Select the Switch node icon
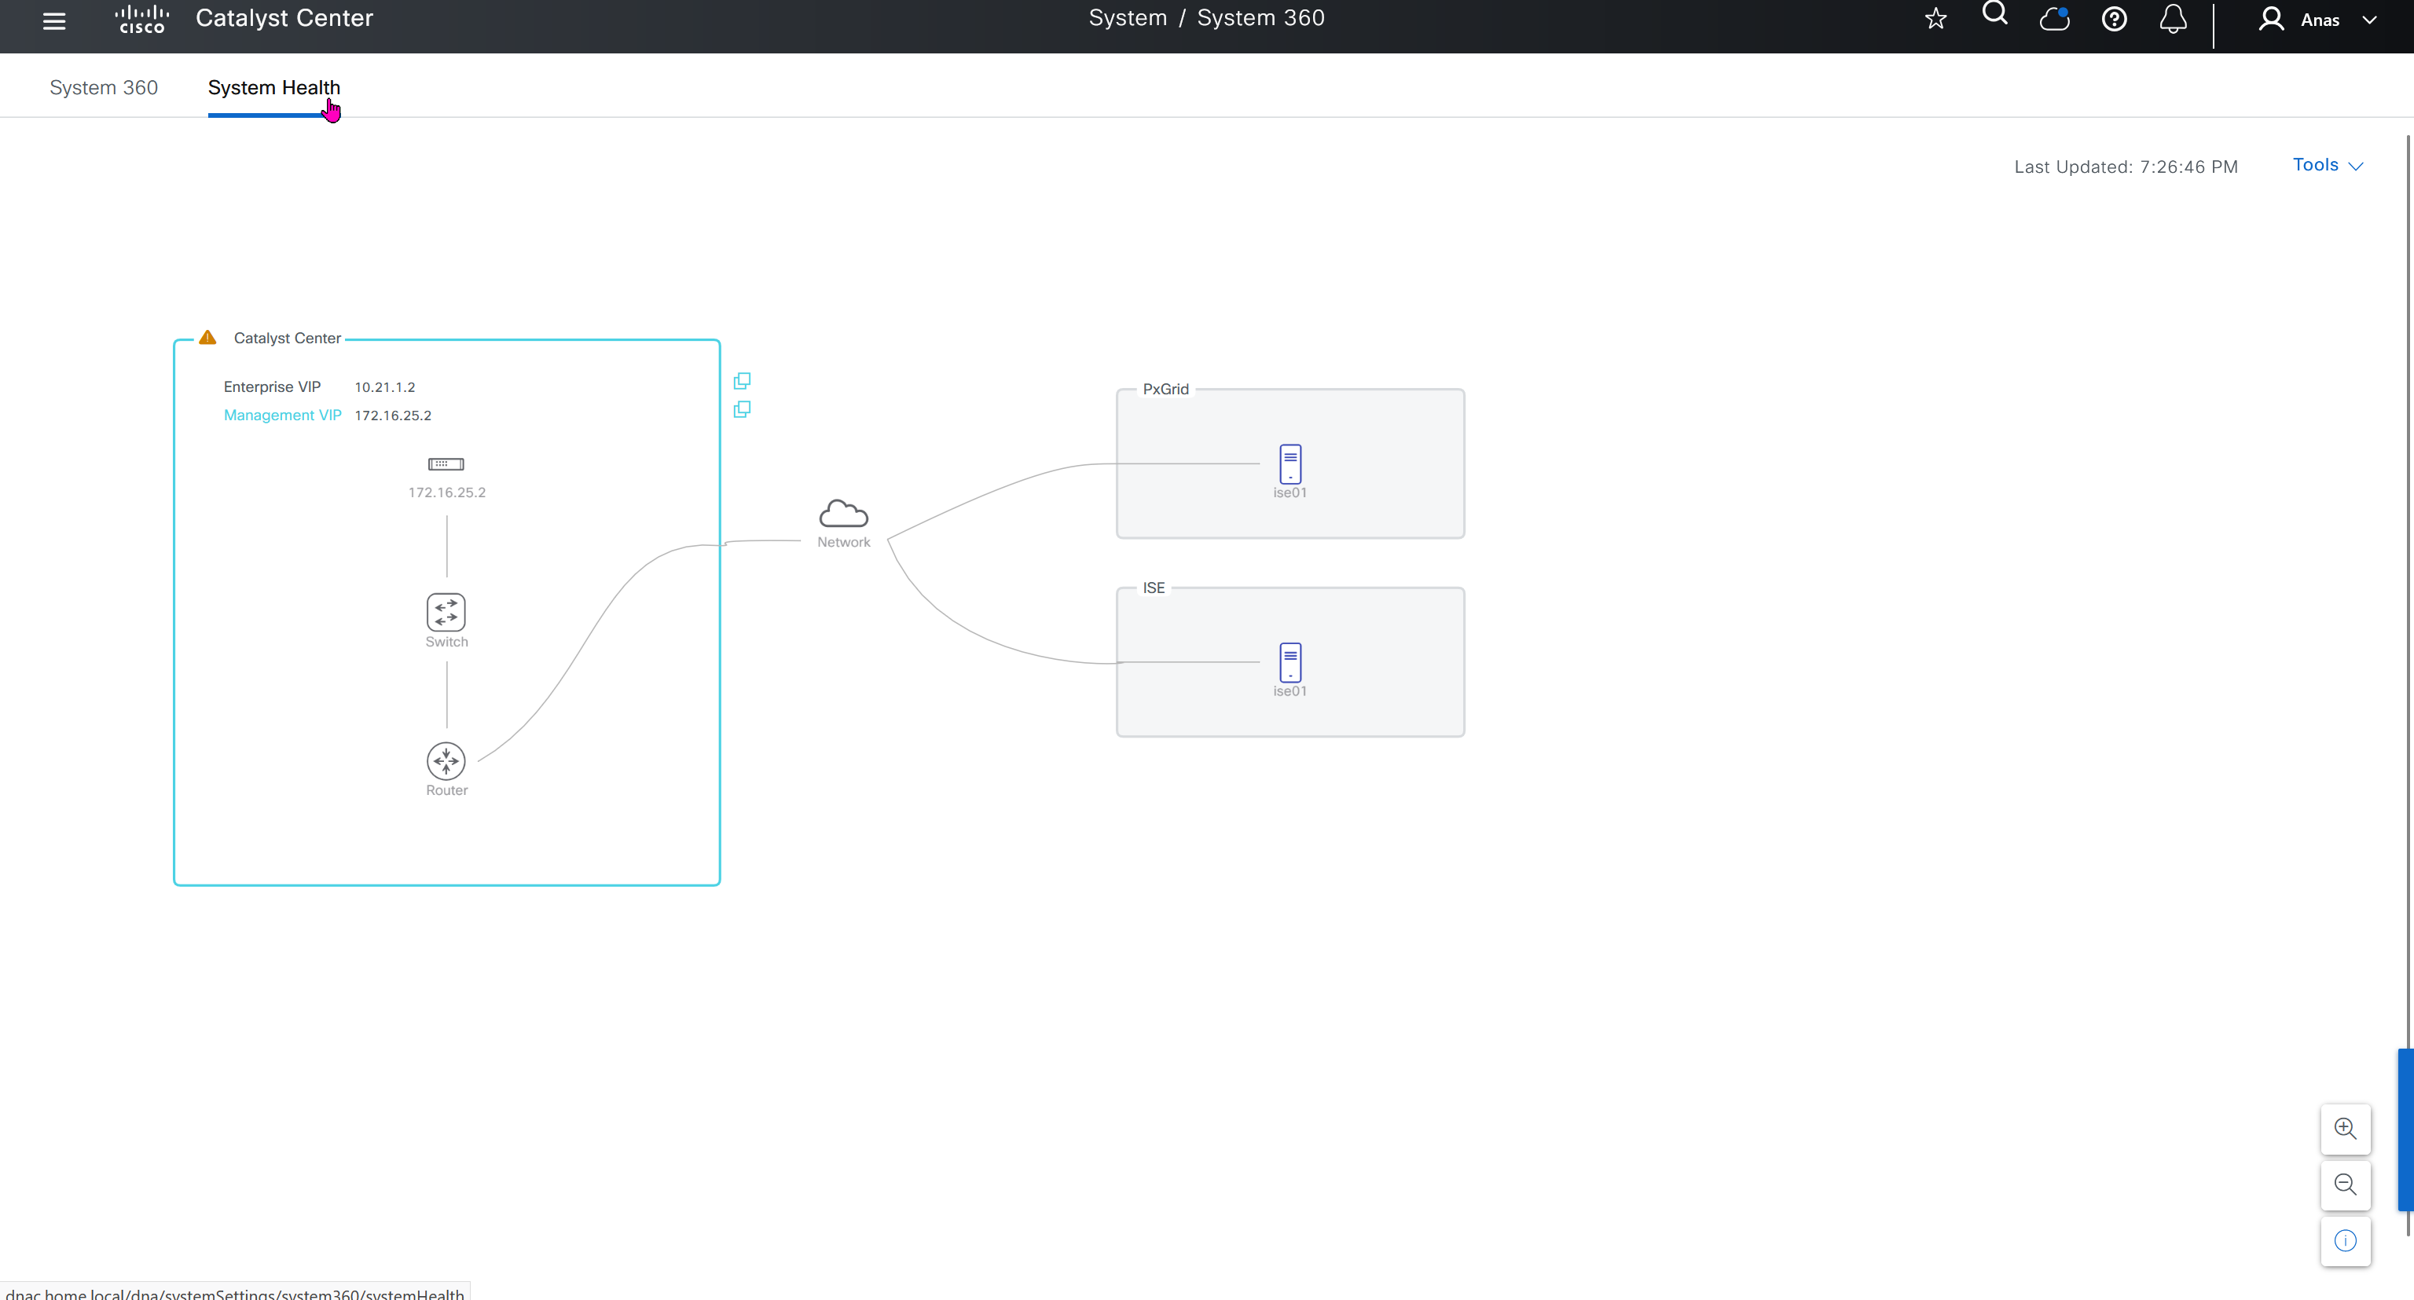This screenshot has width=2414, height=1300. click(x=446, y=613)
